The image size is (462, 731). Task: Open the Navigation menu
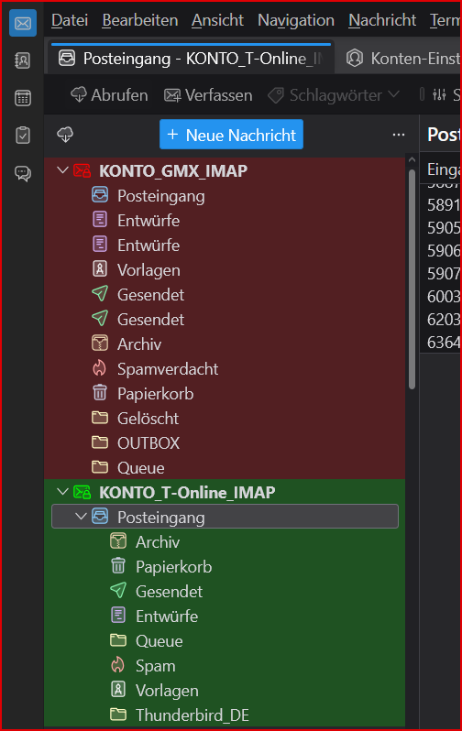(x=296, y=20)
